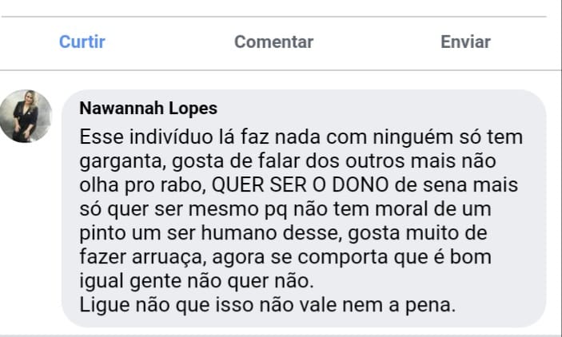This screenshot has width=562, height=337.
Task: Open the Nawannah Lopes name link
Action: pos(149,108)
